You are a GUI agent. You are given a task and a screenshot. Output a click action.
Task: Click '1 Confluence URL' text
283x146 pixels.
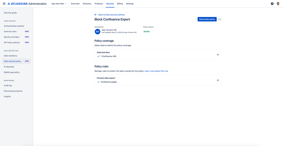(x=108, y=56)
